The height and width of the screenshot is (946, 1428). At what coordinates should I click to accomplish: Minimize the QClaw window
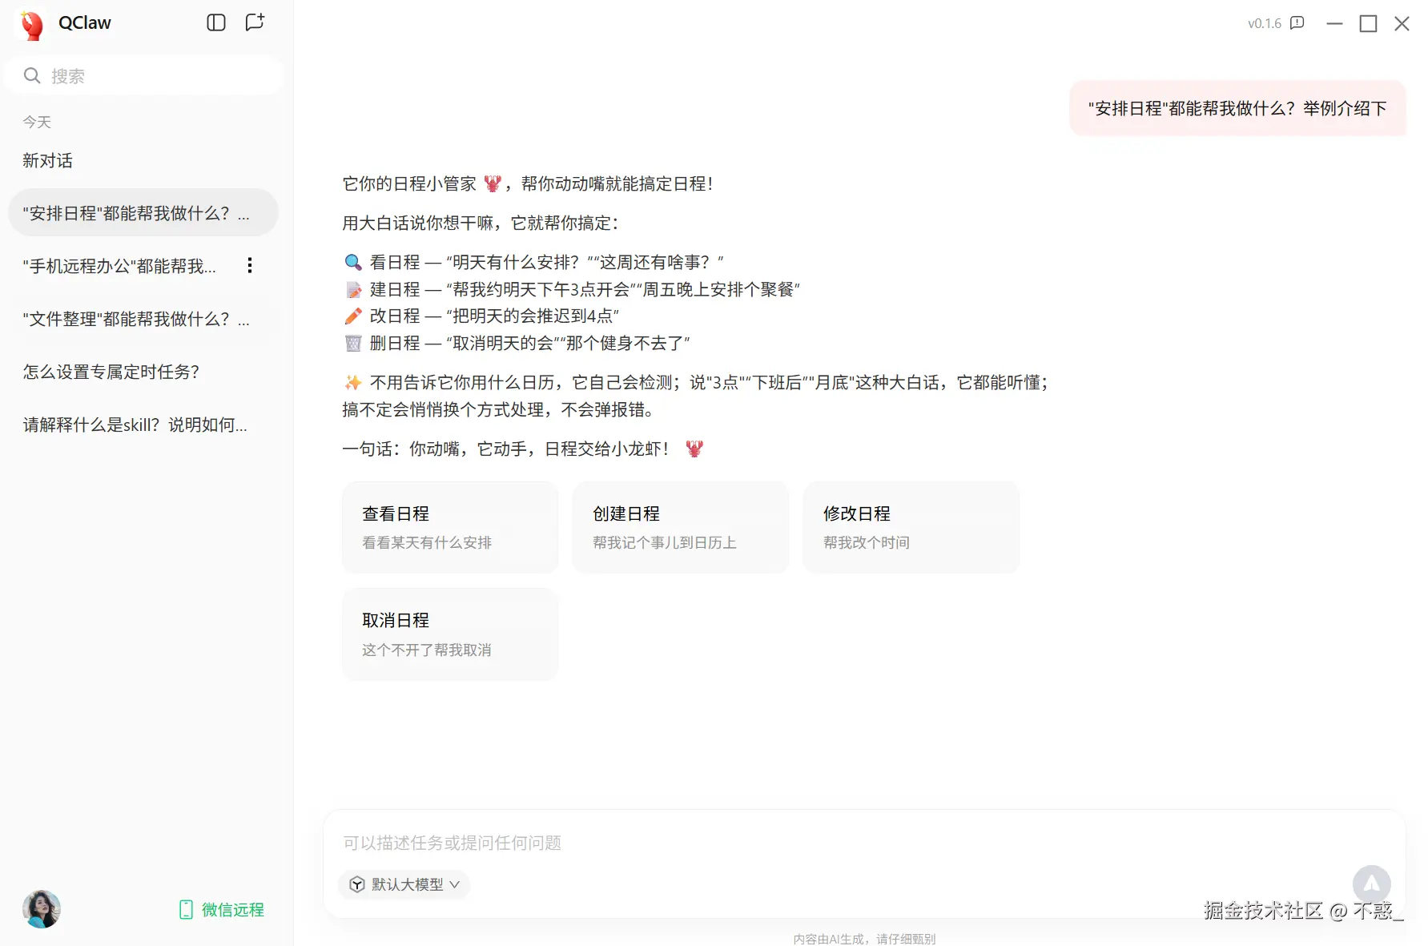(1334, 23)
